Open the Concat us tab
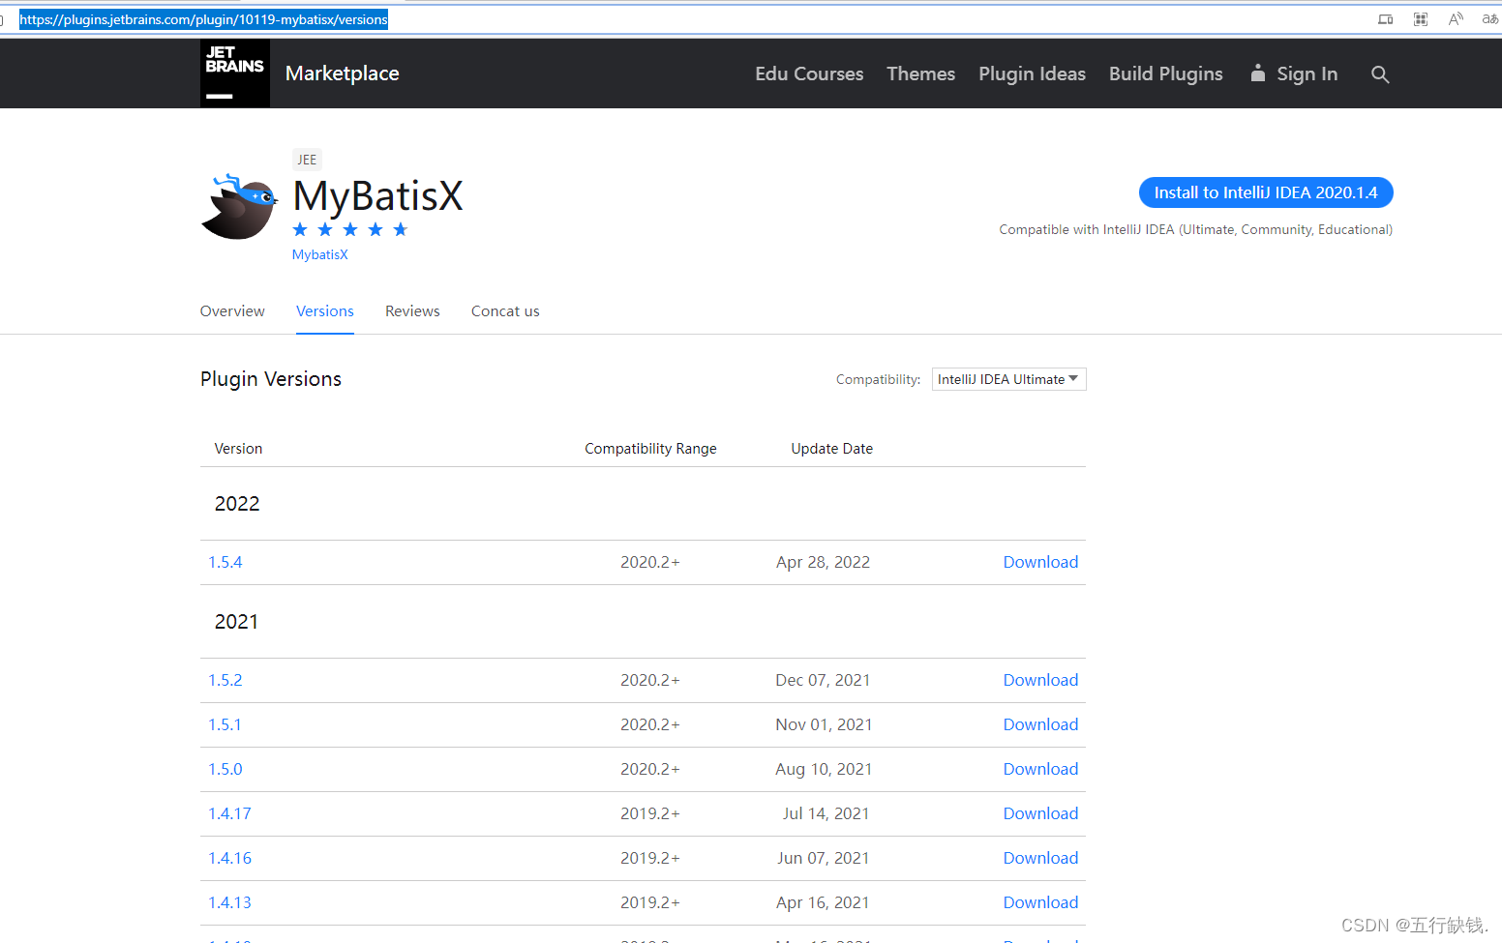This screenshot has height=943, width=1502. click(504, 310)
